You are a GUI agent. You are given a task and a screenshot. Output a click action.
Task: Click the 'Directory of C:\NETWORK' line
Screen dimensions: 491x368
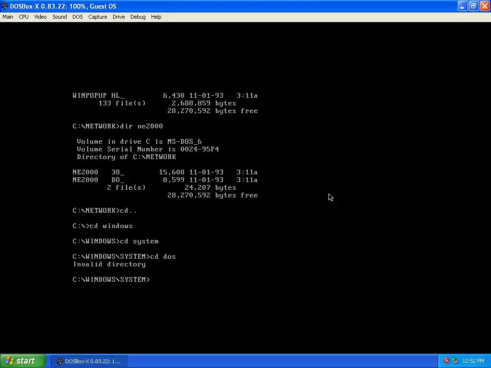click(x=127, y=157)
